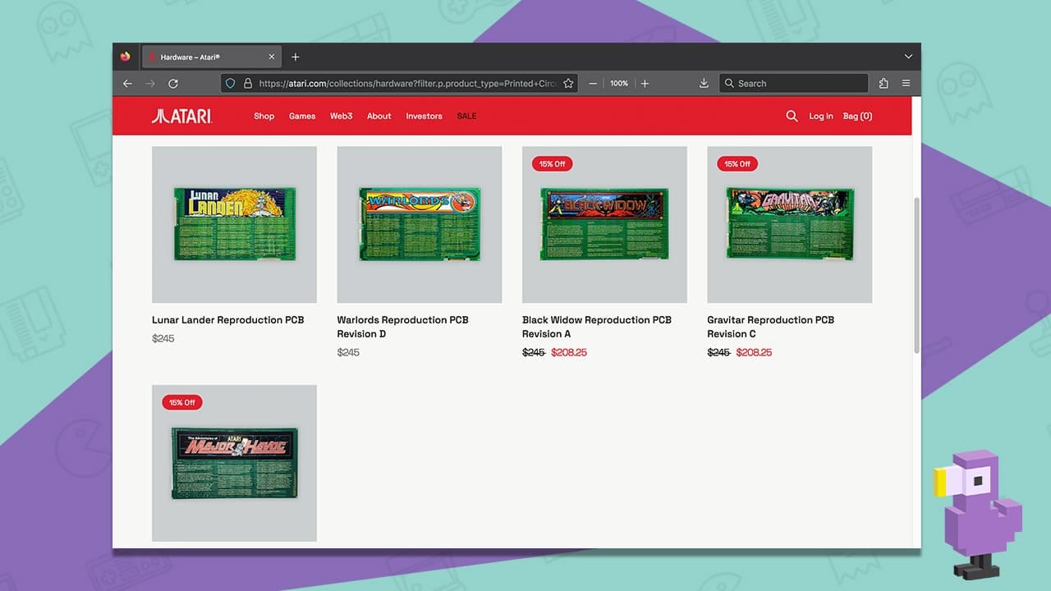Click Gravitar Reproduction PCB Revision C title

click(771, 327)
